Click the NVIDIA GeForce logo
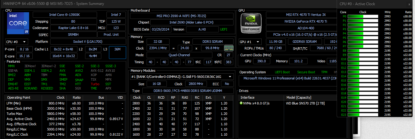 coord(251,23)
